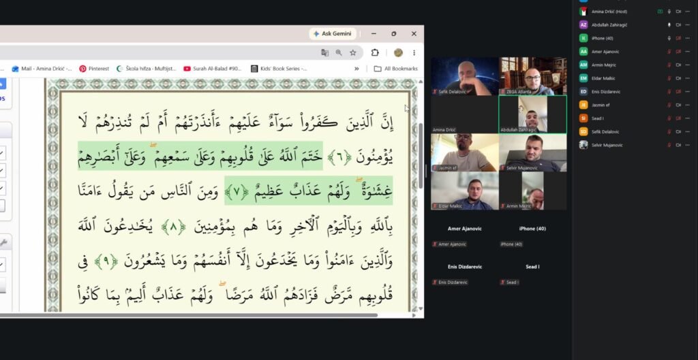The height and width of the screenshot is (360, 698).
Task: Click the Ask Gemini button in Chrome
Action: [x=333, y=34]
